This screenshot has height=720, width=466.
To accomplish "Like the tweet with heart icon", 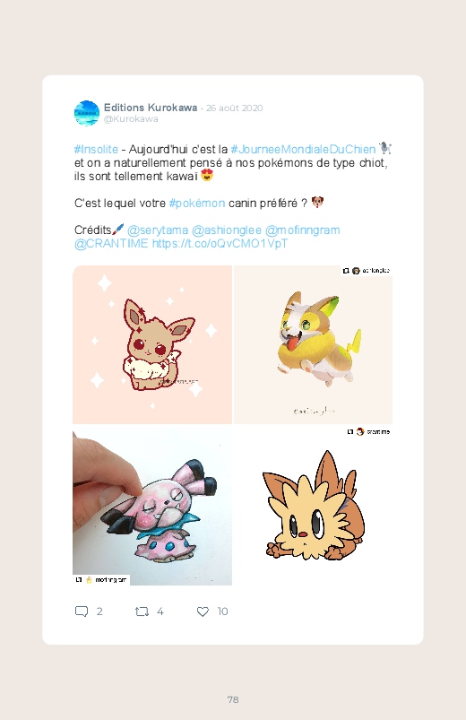I will point(203,612).
